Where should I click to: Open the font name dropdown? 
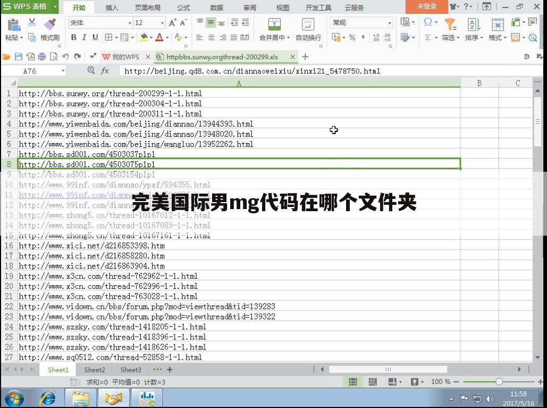[x=130, y=23]
